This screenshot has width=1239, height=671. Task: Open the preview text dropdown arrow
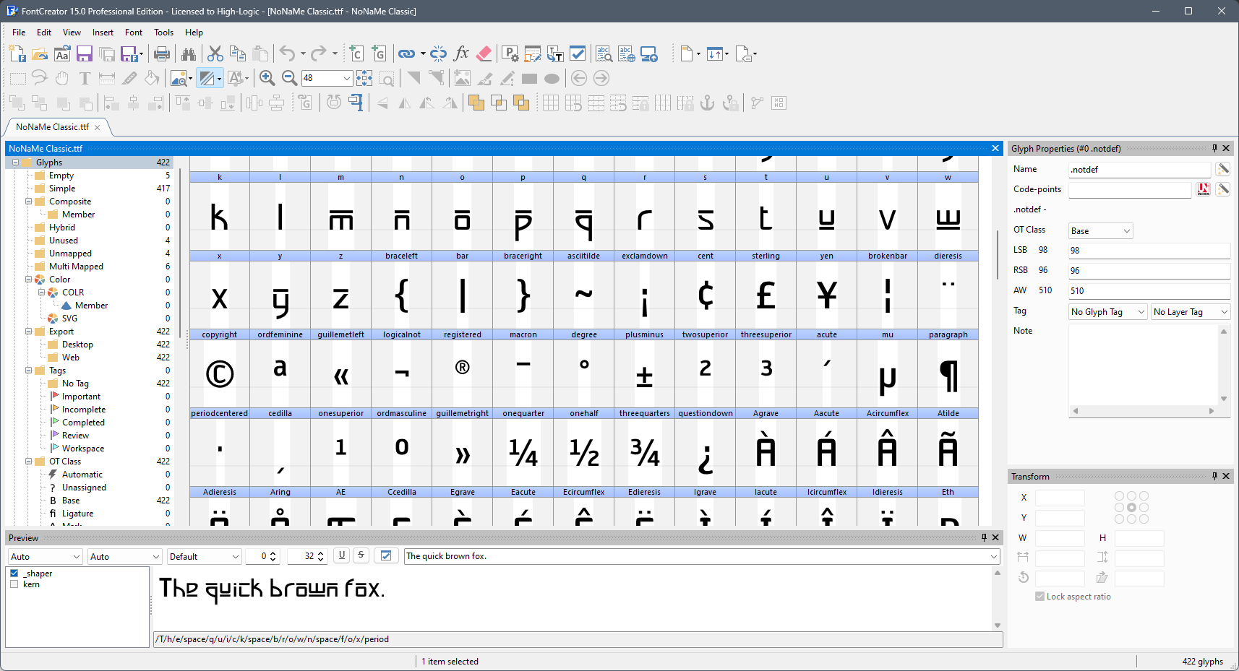pyautogui.click(x=994, y=556)
